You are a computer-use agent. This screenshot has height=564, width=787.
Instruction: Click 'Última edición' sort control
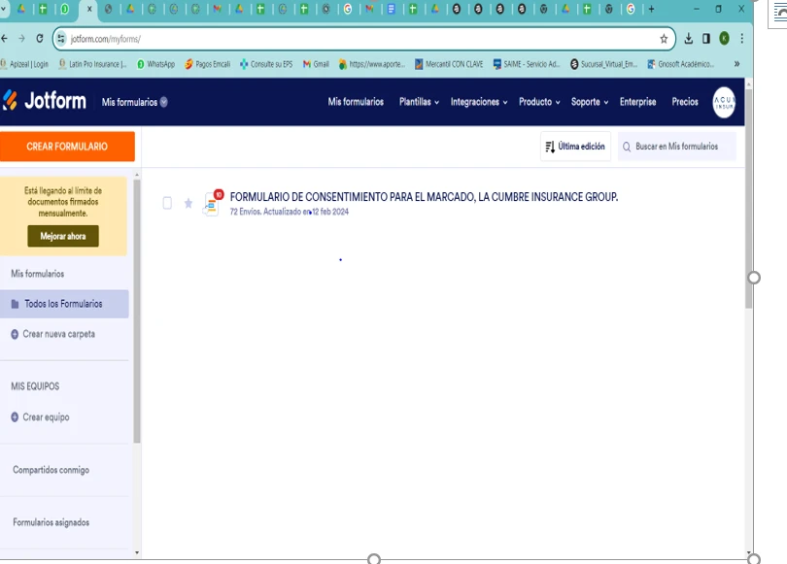pyautogui.click(x=574, y=146)
